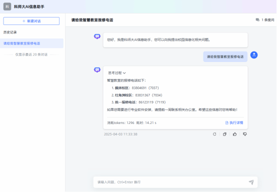Click the 1 条提问 question count icon
This screenshot has height=192, width=277.
coord(257,20)
